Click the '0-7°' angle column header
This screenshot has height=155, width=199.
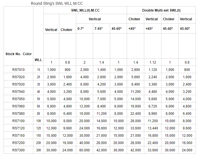81,29
